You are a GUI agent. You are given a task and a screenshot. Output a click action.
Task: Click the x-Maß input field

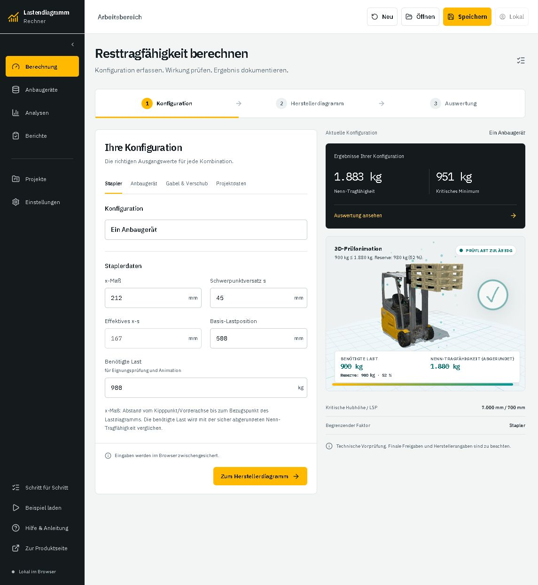pos(153,298)
